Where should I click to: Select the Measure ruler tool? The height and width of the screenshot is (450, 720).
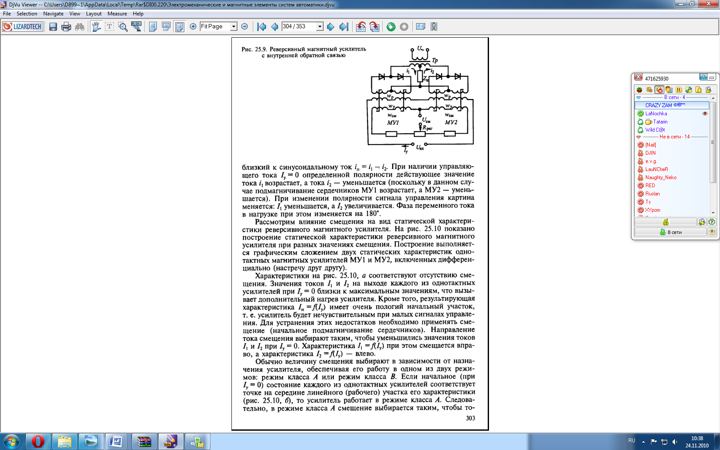[137, 27]
